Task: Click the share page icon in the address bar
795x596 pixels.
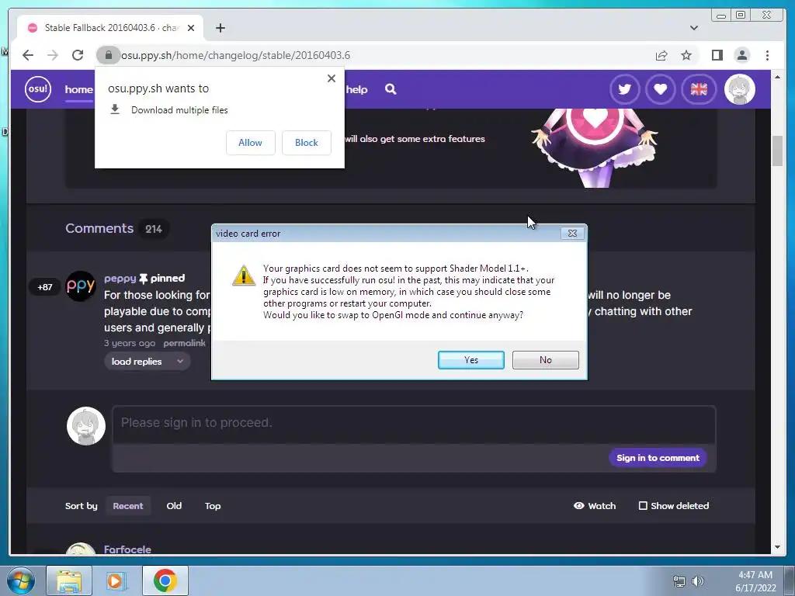Action: 661,56
